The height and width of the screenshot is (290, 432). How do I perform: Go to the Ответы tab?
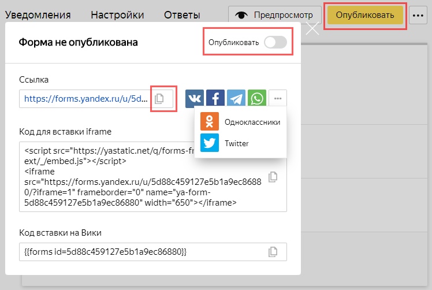coord(182,15)
